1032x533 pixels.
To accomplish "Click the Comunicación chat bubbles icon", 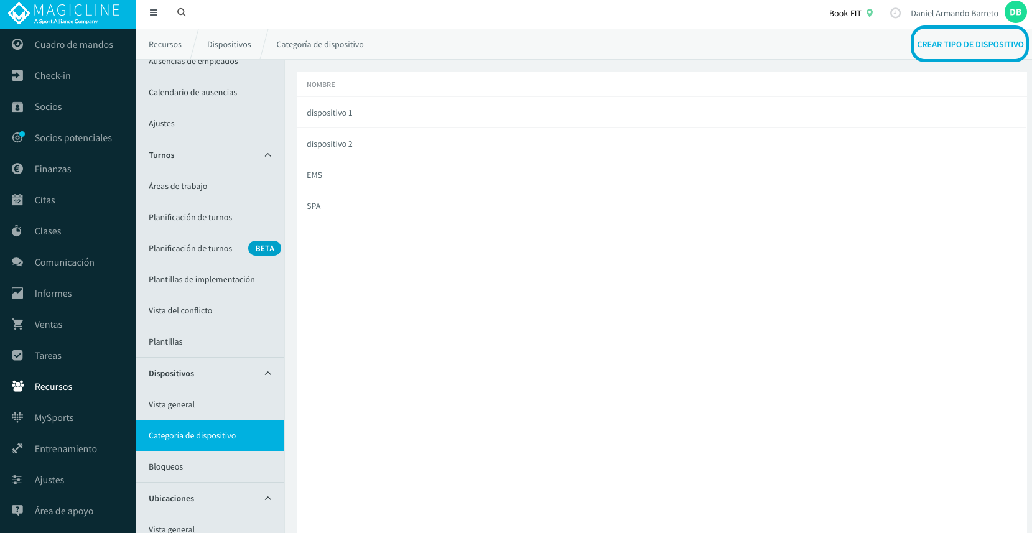I will [x=17, y=262].
